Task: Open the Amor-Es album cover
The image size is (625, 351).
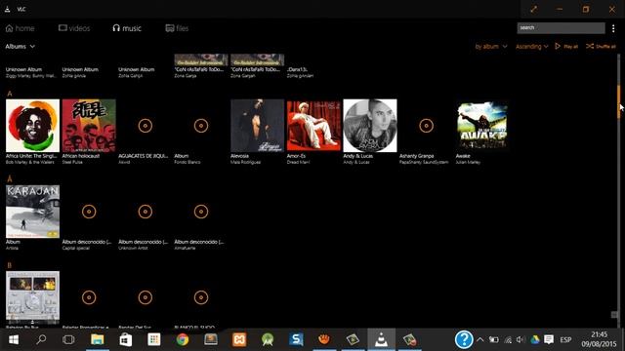Action: point(313,126)
